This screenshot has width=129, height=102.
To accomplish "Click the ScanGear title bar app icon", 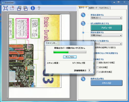I will click(x=3, y=3).
